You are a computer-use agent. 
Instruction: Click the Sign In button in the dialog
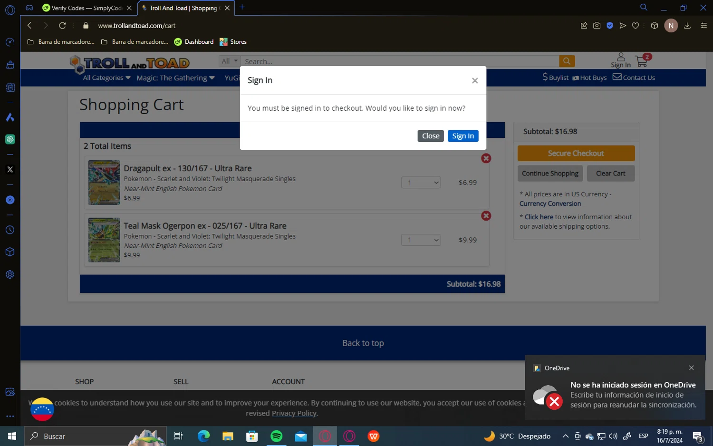pyautogui.click(x=463, y=136)
